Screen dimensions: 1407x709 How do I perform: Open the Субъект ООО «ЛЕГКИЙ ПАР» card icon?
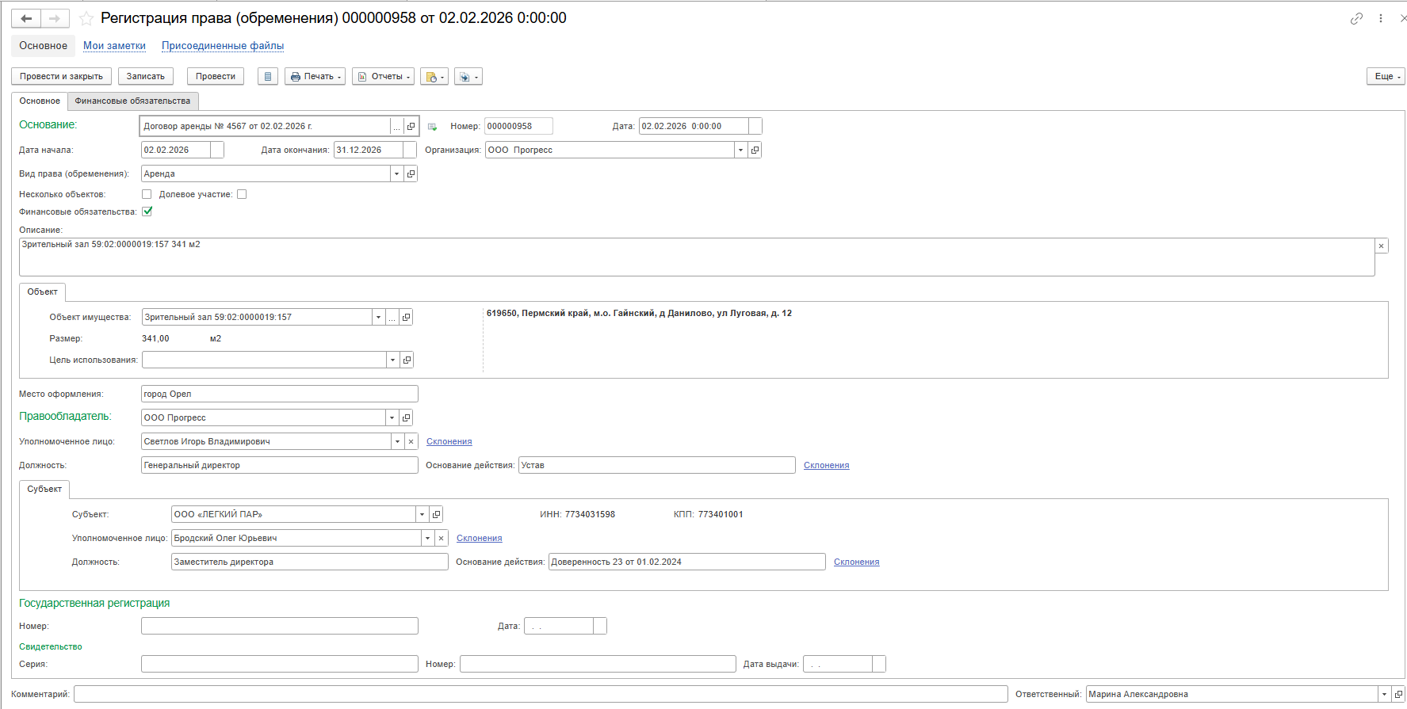pyautogui.click(x=436, y=514)
